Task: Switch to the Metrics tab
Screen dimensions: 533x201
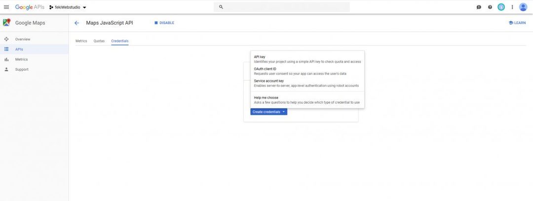Action: point(81,41)
